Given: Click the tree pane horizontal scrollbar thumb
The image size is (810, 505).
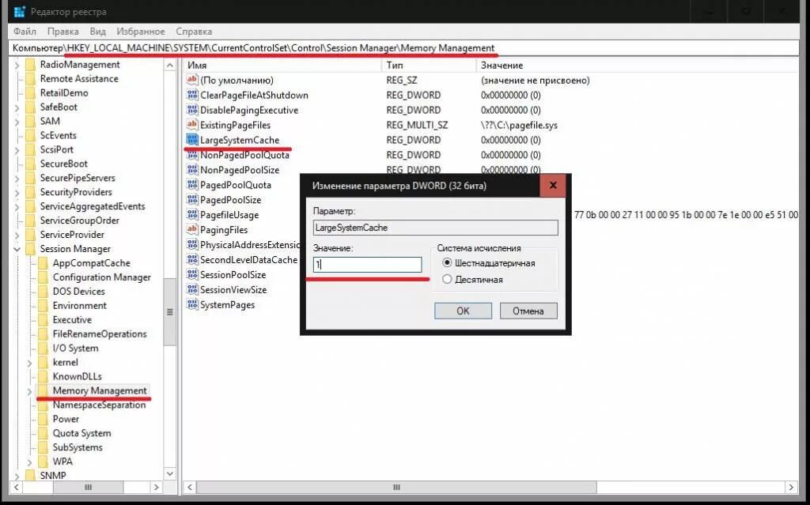Looking at the screenshot, I should click(89, 487).
